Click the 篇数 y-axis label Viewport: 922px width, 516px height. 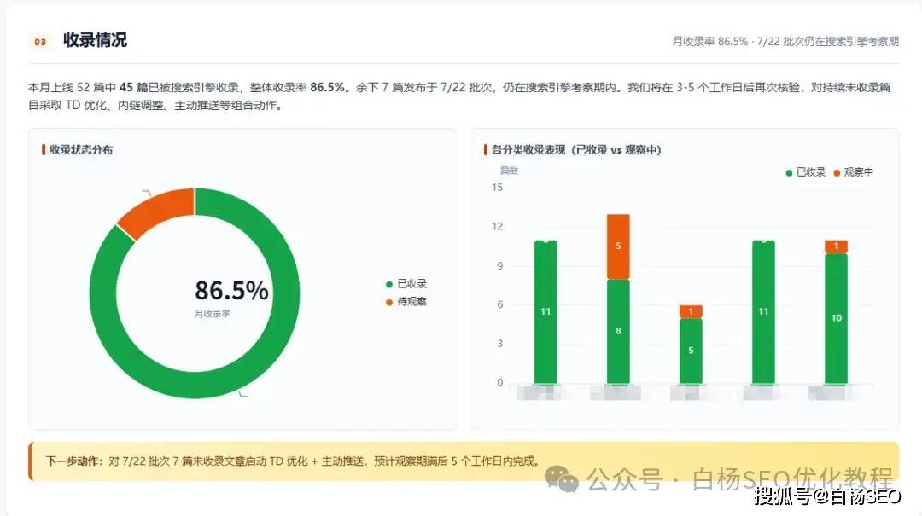point(509,171)
